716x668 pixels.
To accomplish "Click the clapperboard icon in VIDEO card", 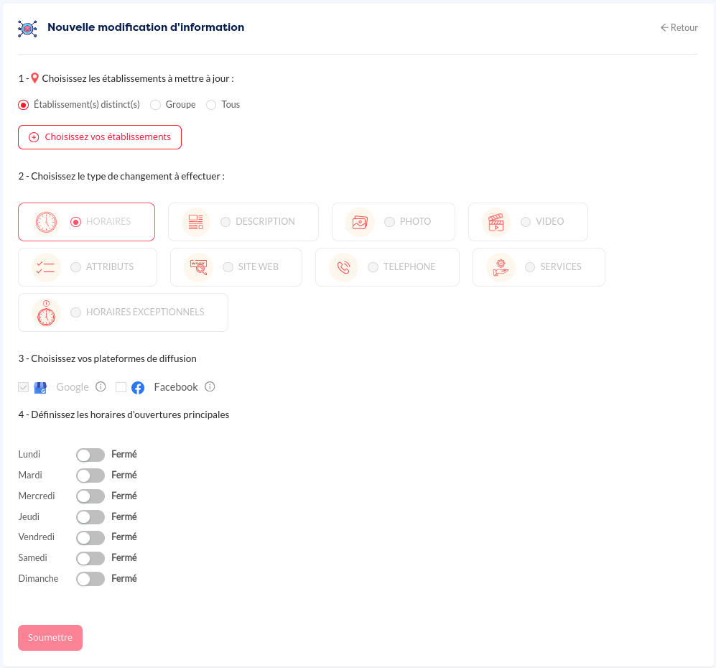I will pos(496,222).
